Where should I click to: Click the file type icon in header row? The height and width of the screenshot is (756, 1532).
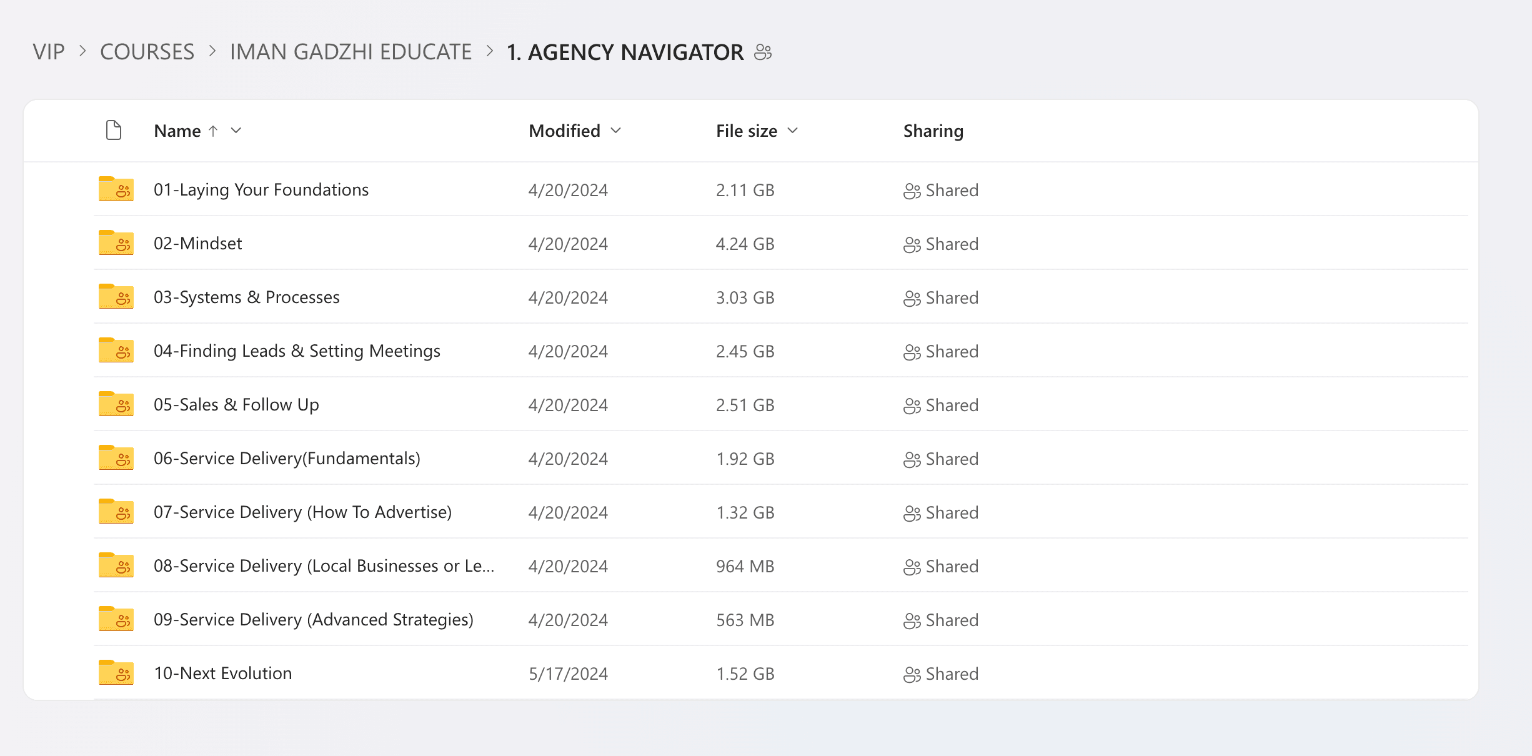pos(114,130)
